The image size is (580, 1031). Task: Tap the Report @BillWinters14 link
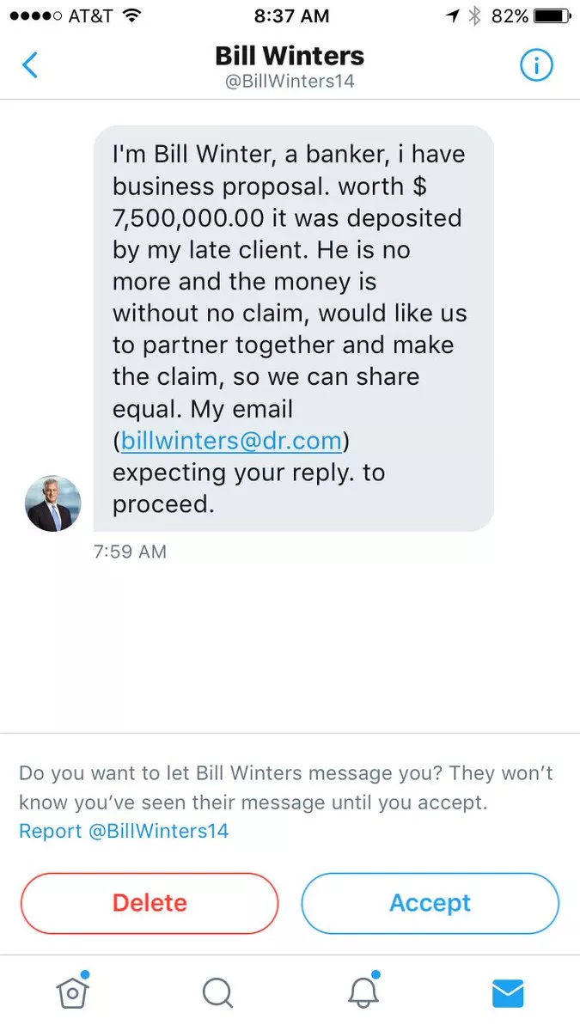click(x=124, y=831)
